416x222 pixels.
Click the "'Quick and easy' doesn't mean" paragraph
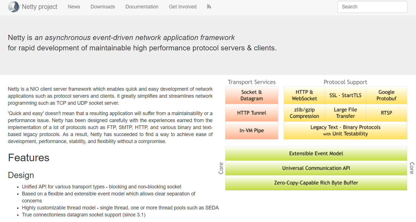(110, 127)
